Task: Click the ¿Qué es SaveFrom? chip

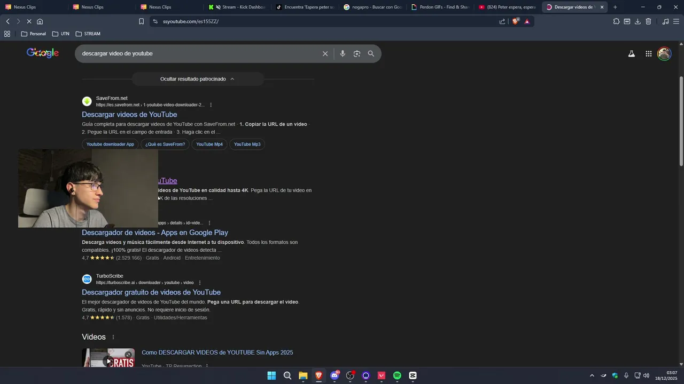Action: (165, 145)
